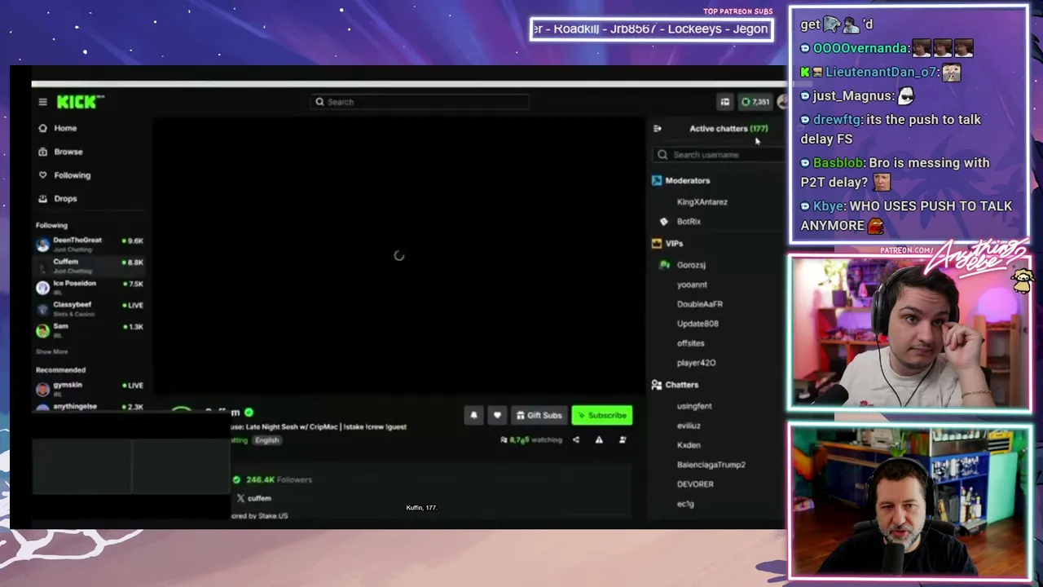Select VIP yooannt
The image size is (1043, 587).
click(692, 285)
